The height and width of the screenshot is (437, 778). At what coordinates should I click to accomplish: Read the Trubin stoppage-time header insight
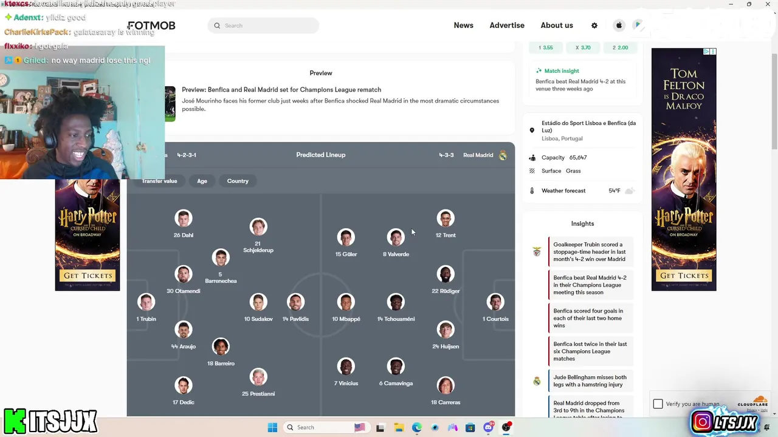(x=590, y=252)
